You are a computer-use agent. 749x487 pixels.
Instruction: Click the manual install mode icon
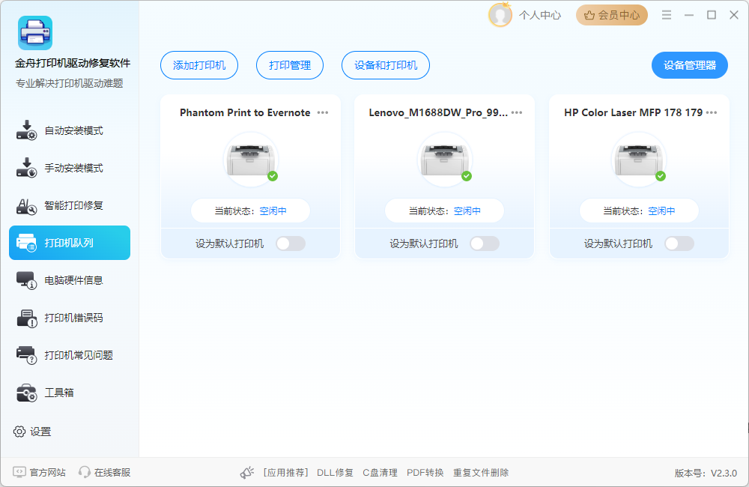[x=26, y=168]
